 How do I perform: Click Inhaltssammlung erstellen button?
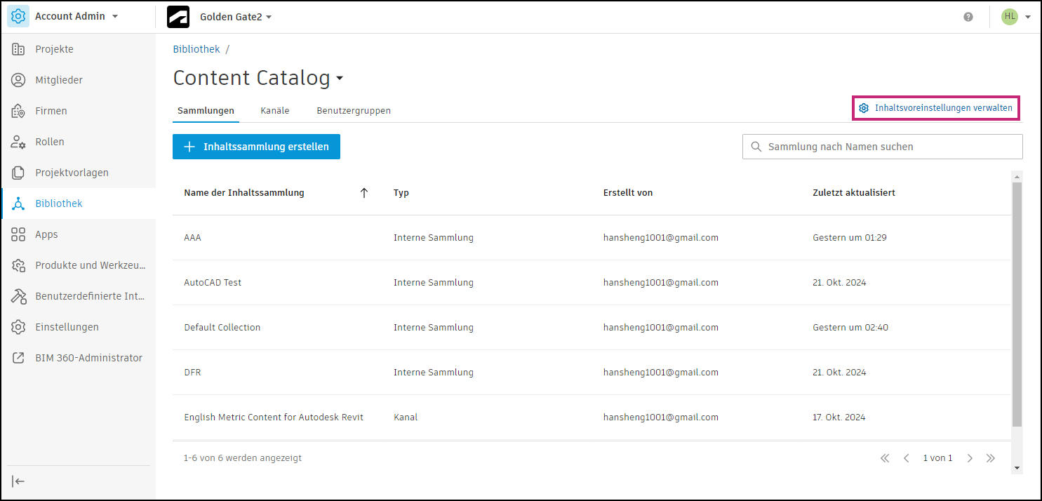256,147
